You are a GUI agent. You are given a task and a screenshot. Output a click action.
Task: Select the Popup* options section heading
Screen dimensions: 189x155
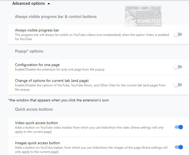pyautogui.click(x=29, y=51)
